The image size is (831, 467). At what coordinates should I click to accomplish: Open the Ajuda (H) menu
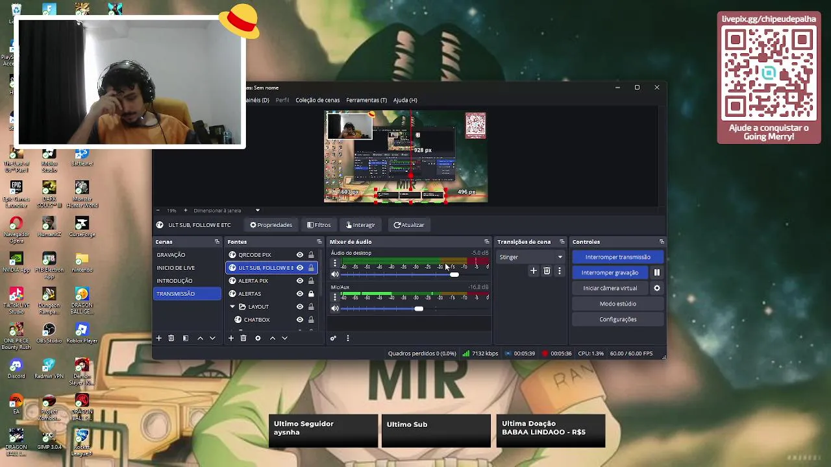pos(405,100)
